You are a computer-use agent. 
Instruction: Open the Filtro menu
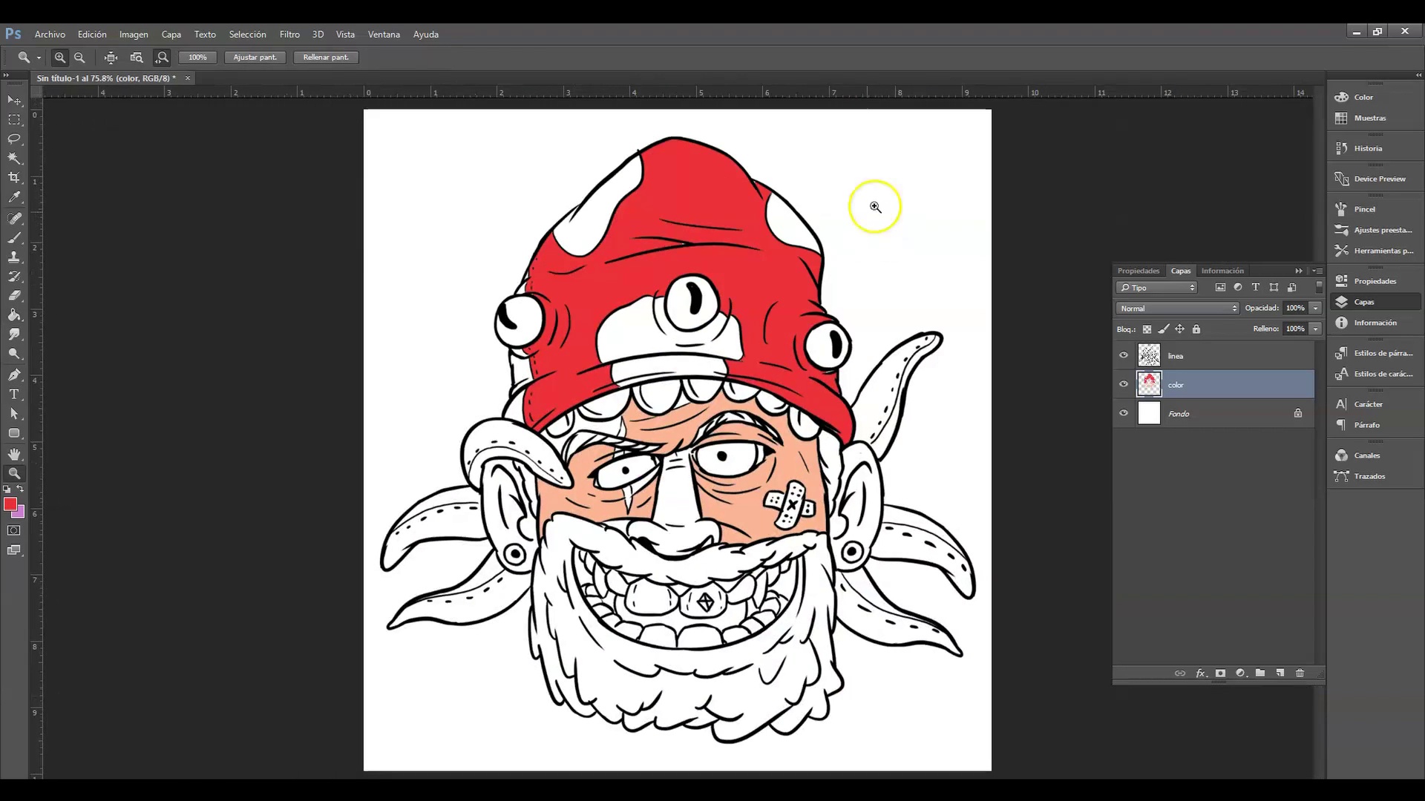pos(289,34)
